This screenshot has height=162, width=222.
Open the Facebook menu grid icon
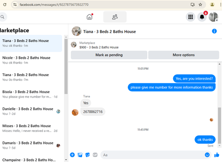coord(190,17)
